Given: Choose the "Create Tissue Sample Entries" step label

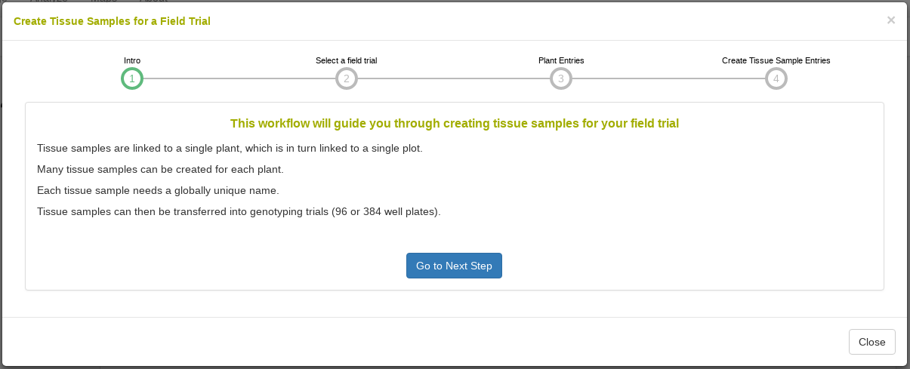Looking at the screenshot, I should coord(776,60).
